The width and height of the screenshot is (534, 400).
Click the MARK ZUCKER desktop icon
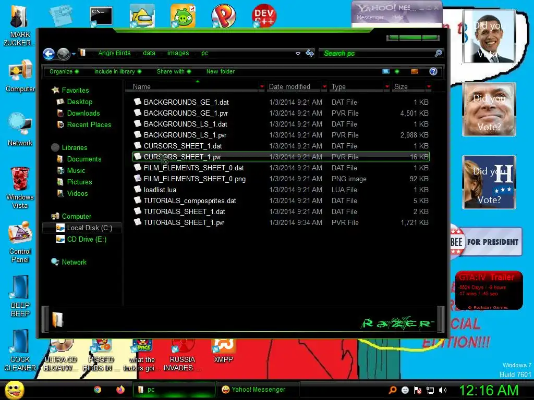[x=20, y=26]
